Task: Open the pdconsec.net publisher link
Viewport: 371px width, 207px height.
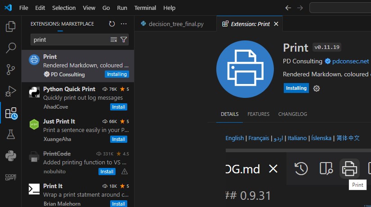Action: tap(350, 61)
